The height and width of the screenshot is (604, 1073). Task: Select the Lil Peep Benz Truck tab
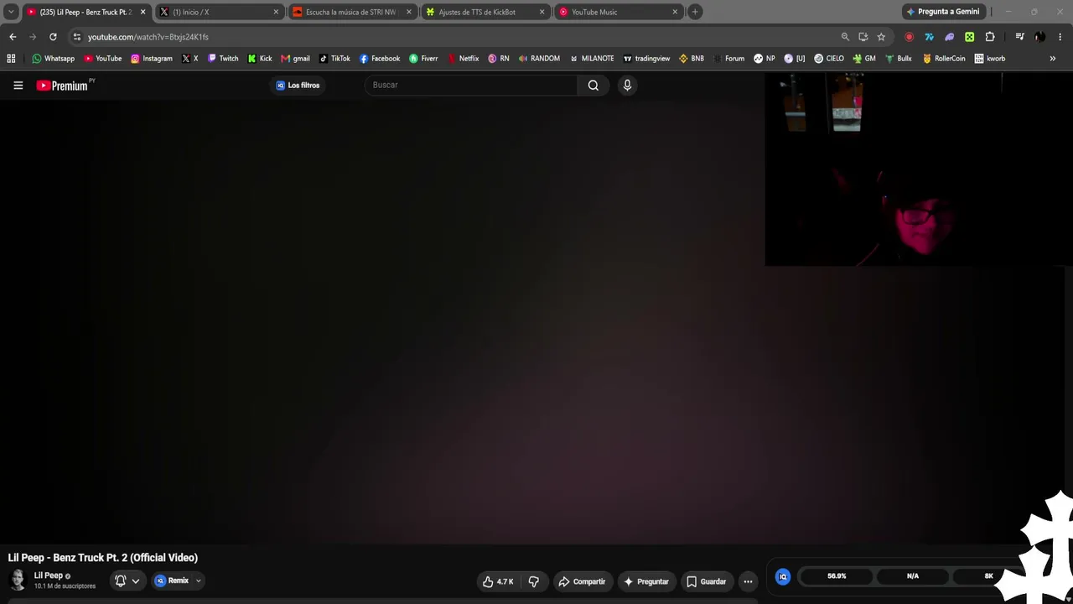point(86,12)
